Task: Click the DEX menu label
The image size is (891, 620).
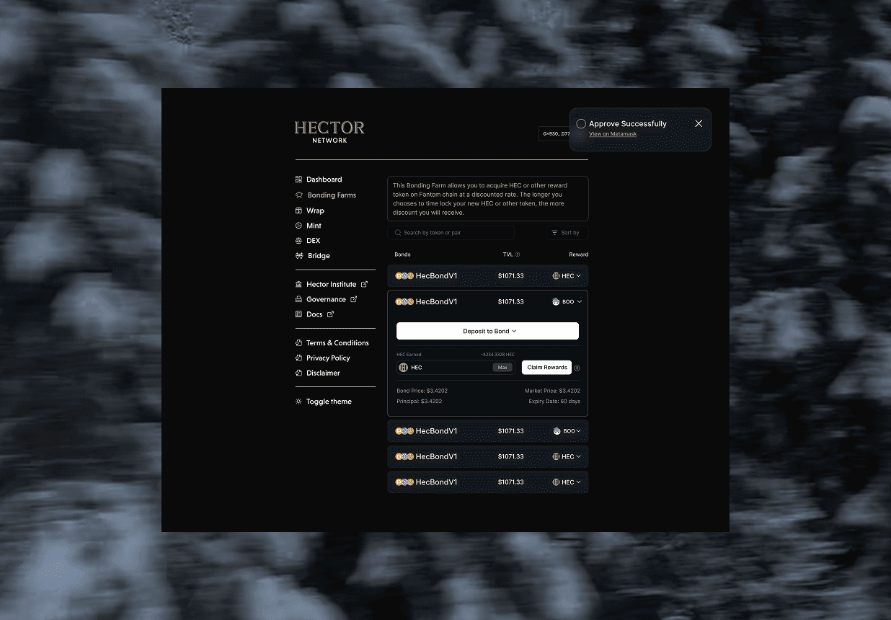Action: pos(313,241)
